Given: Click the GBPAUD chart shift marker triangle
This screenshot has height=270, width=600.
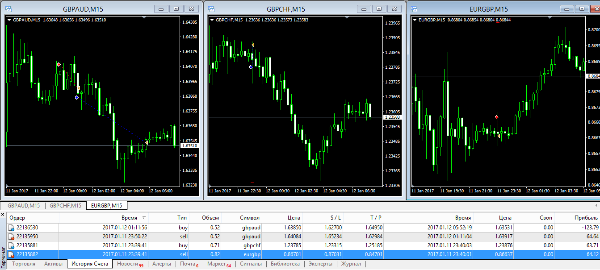Looking at the screenshot, I should click(x=143, y=17).
